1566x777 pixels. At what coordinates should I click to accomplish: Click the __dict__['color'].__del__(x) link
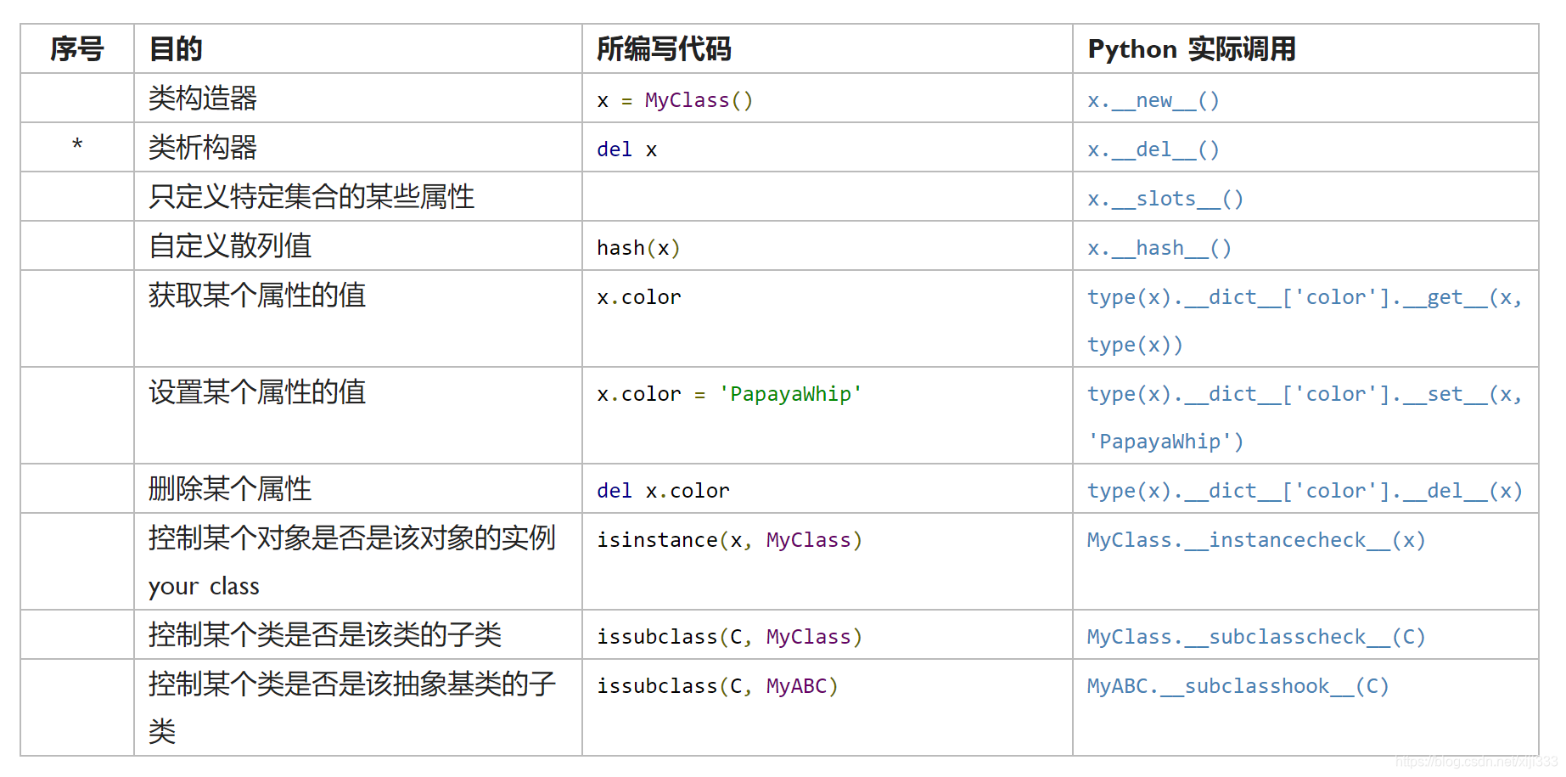(1305, 491)
